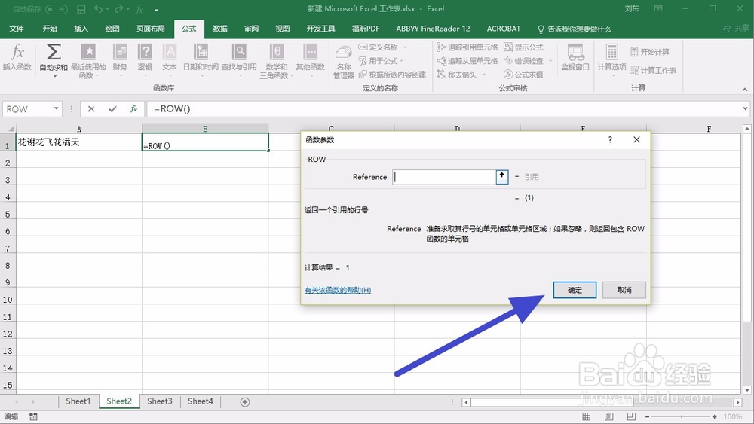Open the AutoSum (自动求和) dropdown arrow
Image resolution: width=754 pixels, height=424 pixels.
click(54, 76)
